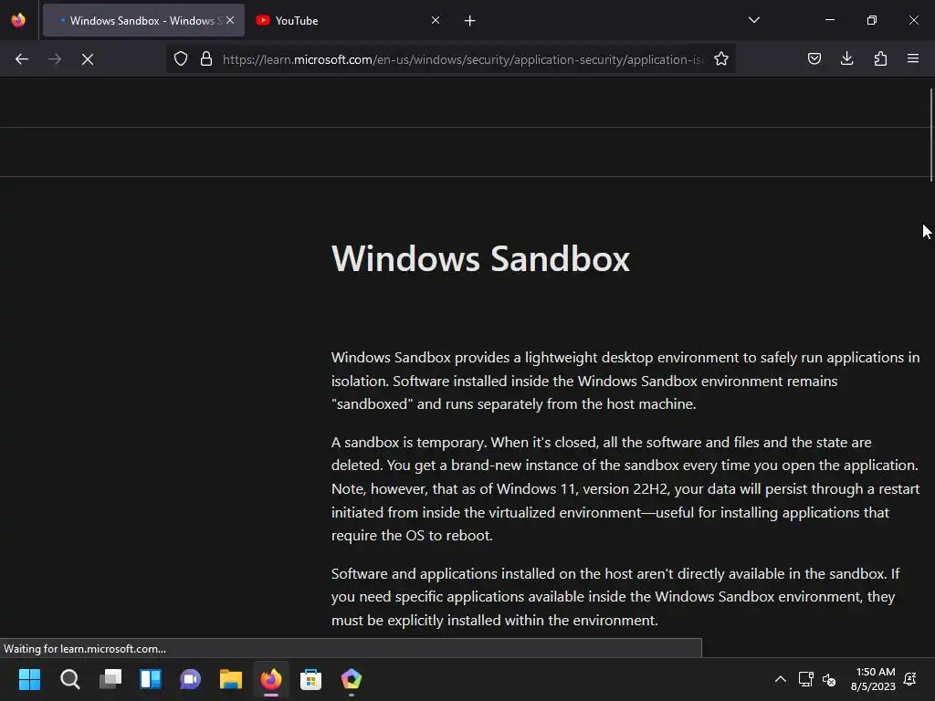Click the colorful pentagon taskbar app
This screenshot has width=935, height=701.
point(352,679)
